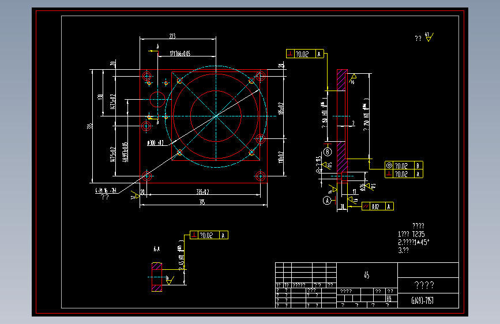The height and width of the screenshot is (324, 500).
Task: Click the 6-M16-7H thread callout
Action: [x=106, y=191]
